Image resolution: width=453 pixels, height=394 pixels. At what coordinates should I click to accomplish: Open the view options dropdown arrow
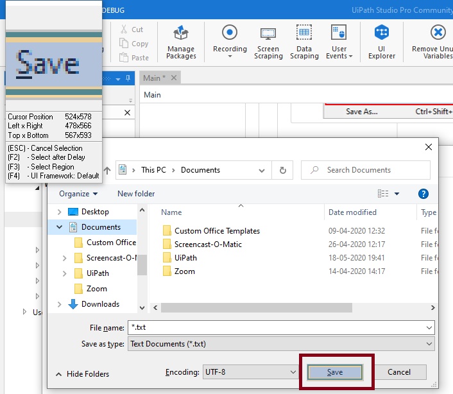tap(397, 194)
